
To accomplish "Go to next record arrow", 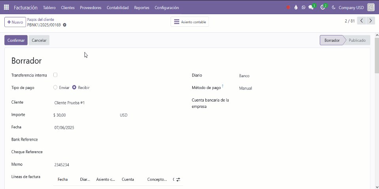I will click(371, 21).
